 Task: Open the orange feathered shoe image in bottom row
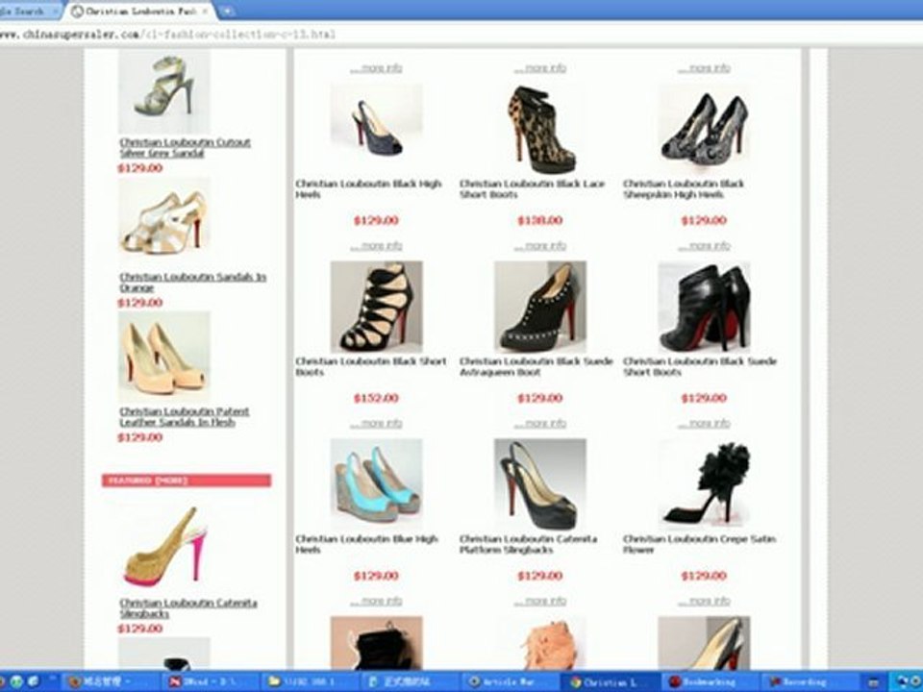point(539,643)
